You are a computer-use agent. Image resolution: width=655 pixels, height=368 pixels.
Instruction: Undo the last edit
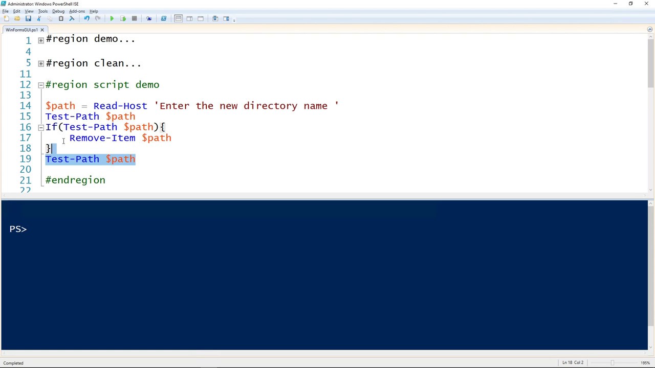tap(86, 18)
